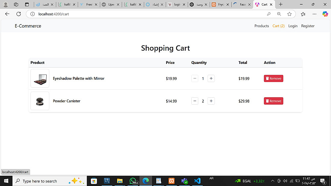
Task: Increase quantity of Eyeshadow Palette with Mirror
Action: pyautogui.click(x=211, y=78)
